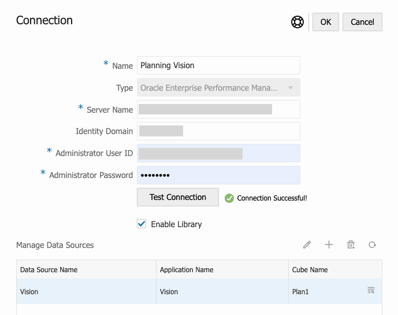Click the Application Name column header
The height and width of the screenshot is (315, 398).
tap(187, 270)
